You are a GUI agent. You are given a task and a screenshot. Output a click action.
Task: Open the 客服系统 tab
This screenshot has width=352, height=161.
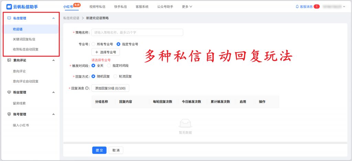click(142, 7)
